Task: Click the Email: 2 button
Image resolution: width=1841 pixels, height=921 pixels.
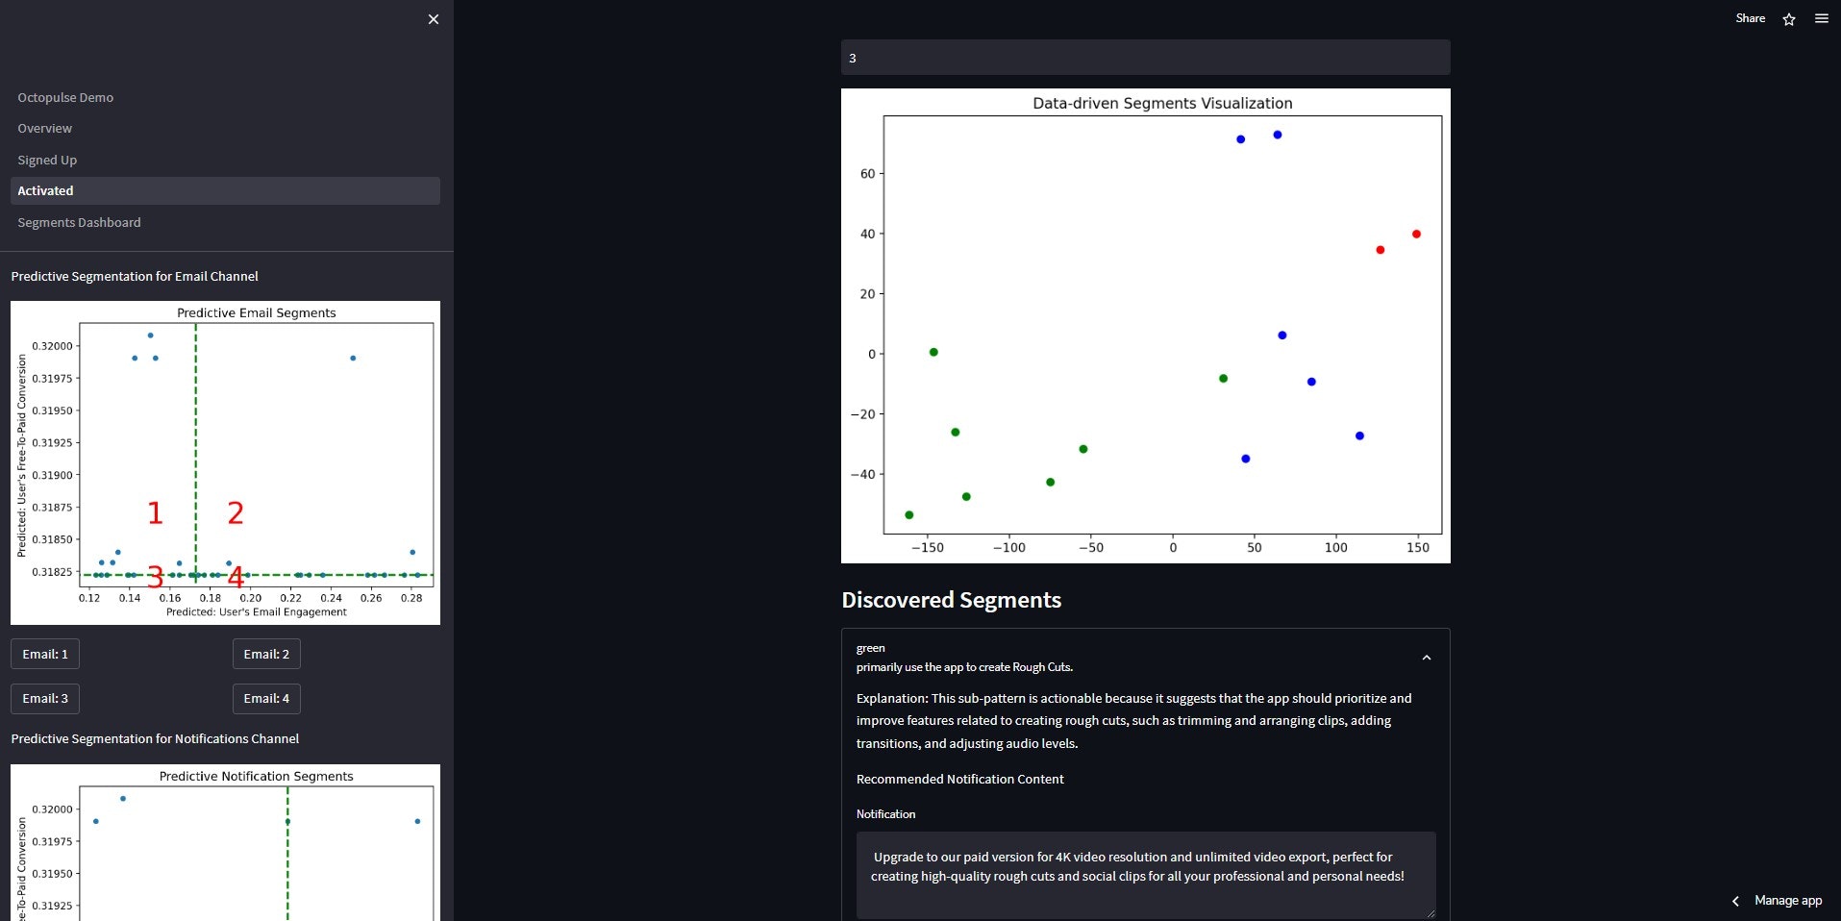Action: tap(266, 654)
